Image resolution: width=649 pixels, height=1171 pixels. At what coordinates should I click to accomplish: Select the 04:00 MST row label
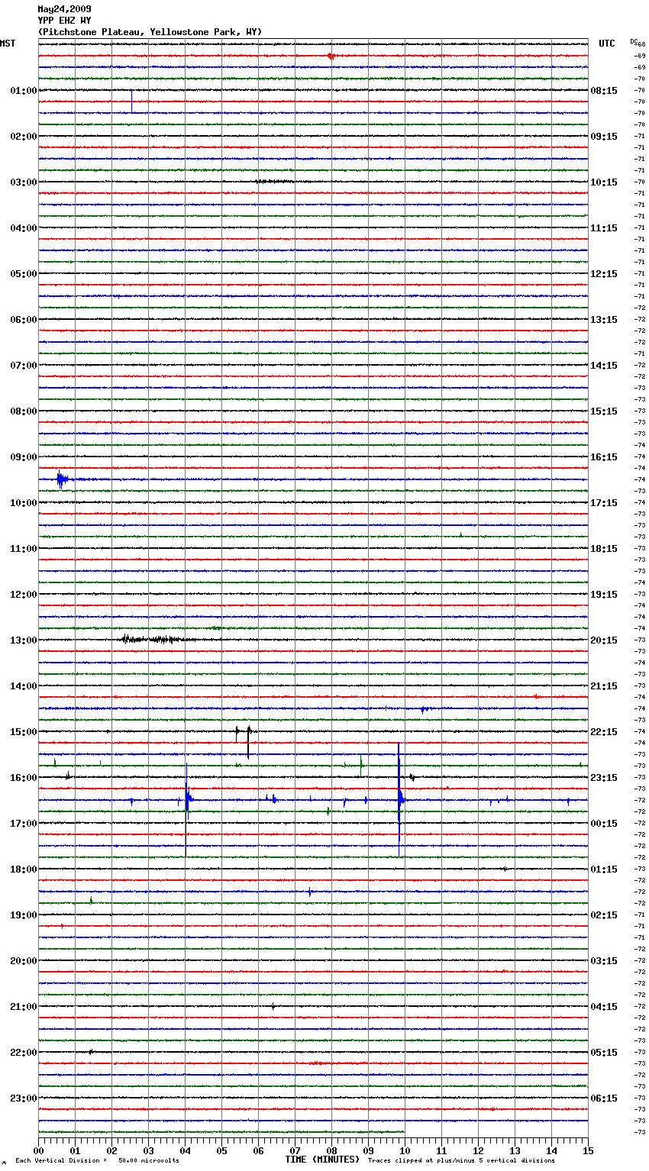[x=24, y=228]
